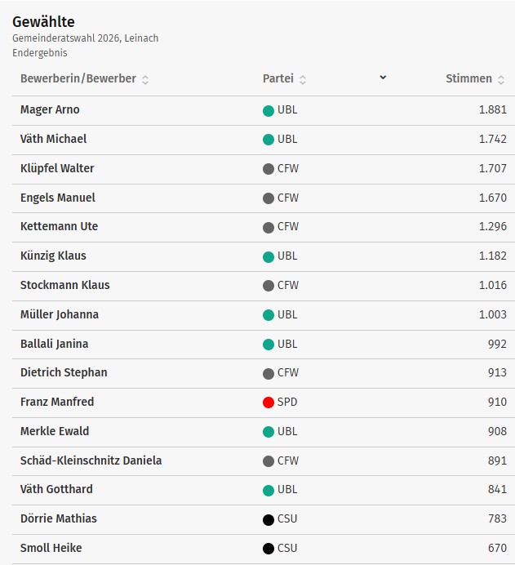
Task: Select candidate Schäd-Kleinschnitz Daniela
Action: click(x=91, y=460)
